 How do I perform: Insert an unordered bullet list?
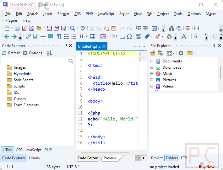click(66, 36)
